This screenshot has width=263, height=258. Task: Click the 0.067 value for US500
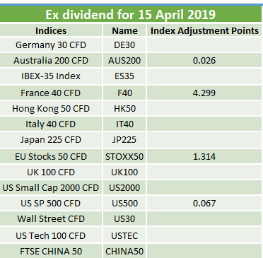click(x=204, y=204)
